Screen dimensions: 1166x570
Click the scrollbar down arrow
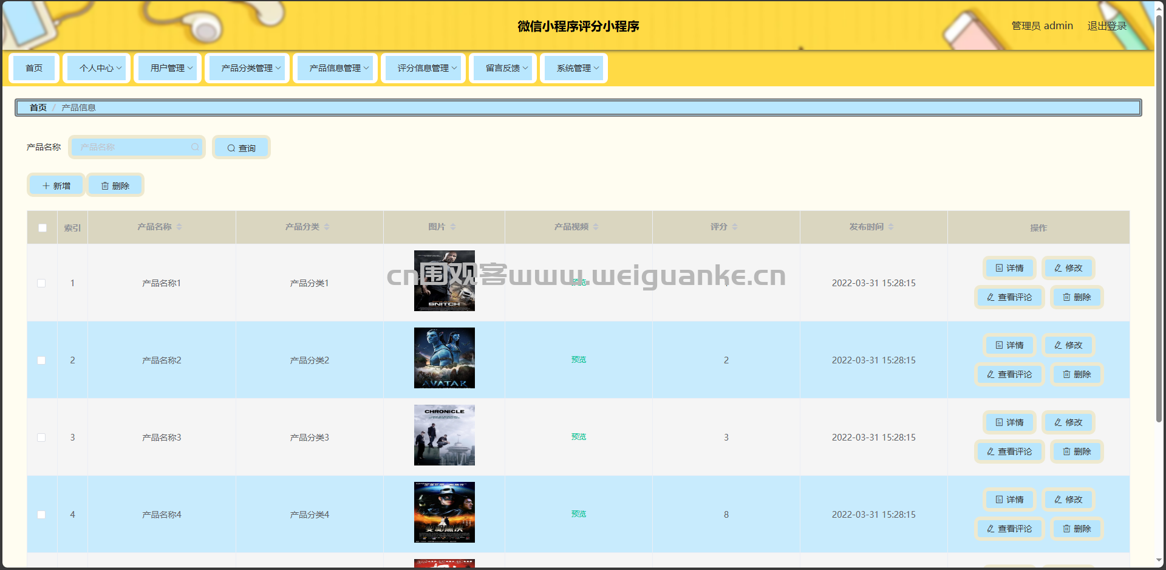[1159, 560]
